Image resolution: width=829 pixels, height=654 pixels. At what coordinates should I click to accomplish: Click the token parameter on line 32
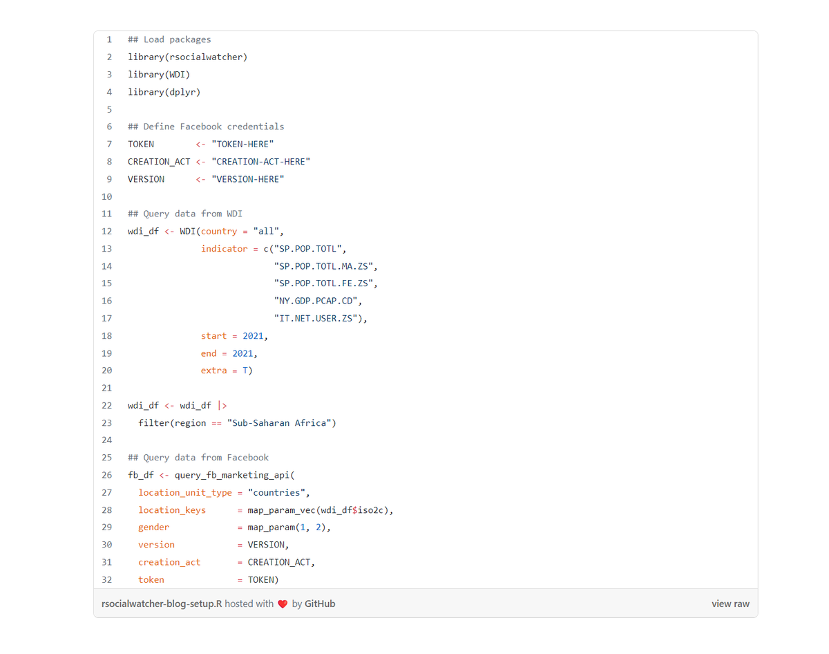click(x=151, y=579)
